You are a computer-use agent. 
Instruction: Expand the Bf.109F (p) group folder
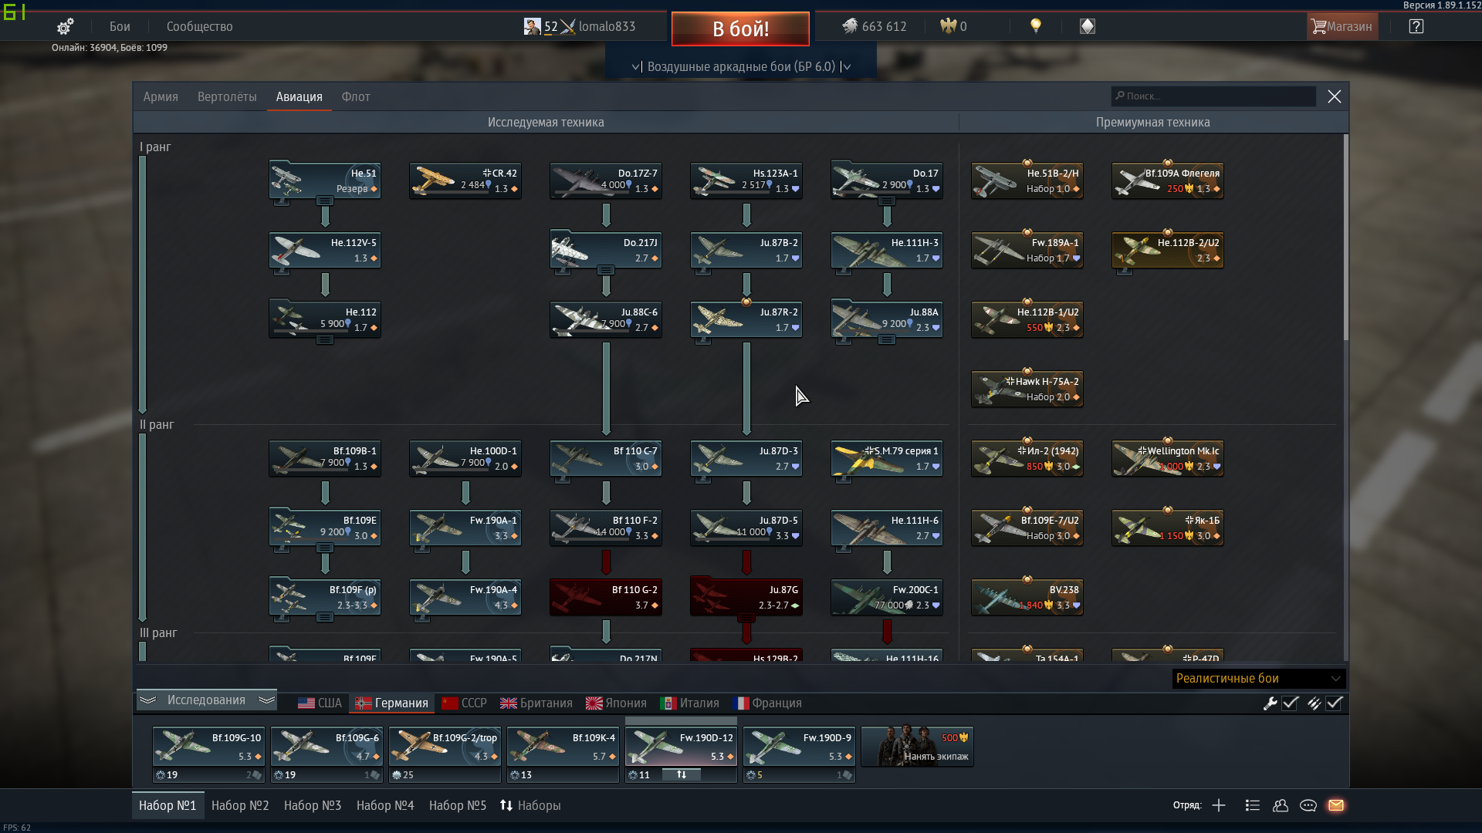coord(325,617)
